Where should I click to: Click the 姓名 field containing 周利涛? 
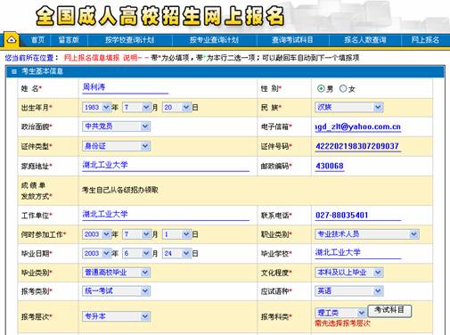pyautogui.click(x=125, y=87)
